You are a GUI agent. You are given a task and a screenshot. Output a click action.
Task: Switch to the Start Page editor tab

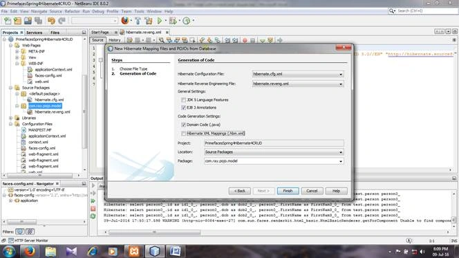(x=100, y=33)
